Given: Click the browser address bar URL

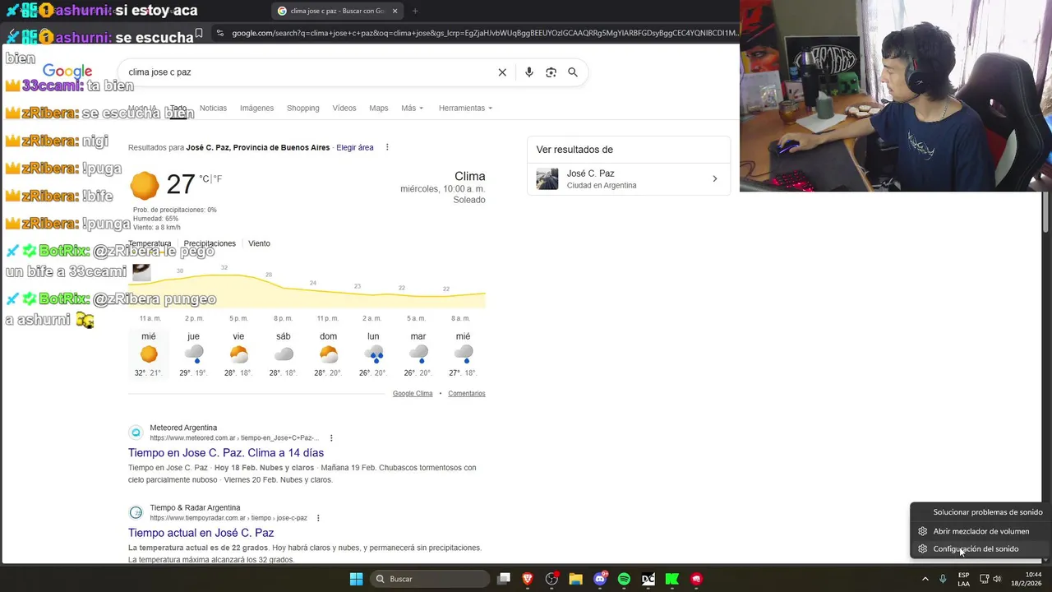Looking at the screenshot, I should click(485, 33).
